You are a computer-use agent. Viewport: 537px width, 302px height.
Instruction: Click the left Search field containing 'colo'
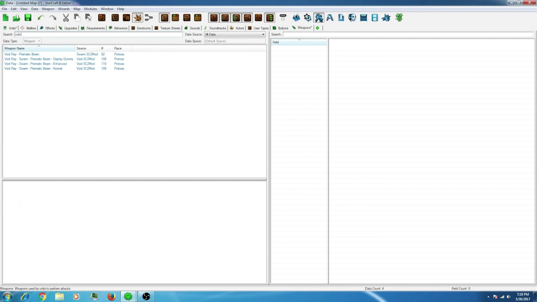coord(98,34)
